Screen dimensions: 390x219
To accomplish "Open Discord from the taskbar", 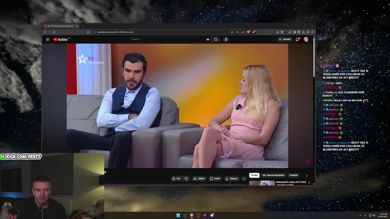I will (x=212, y=215).
